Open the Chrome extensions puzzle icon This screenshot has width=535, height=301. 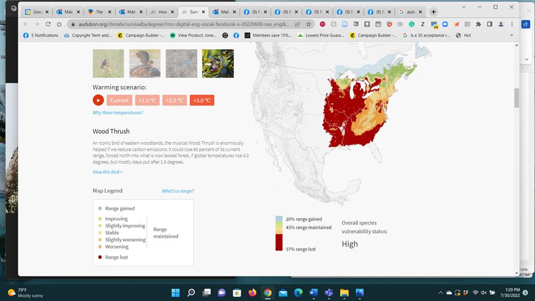478,24
